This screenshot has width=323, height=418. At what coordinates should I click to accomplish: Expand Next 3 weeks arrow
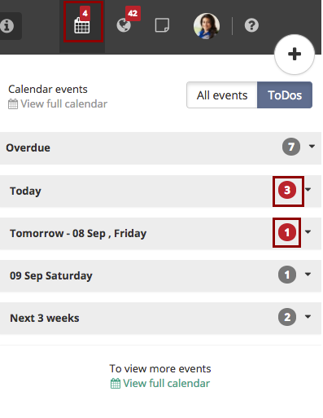pos(308,316)
